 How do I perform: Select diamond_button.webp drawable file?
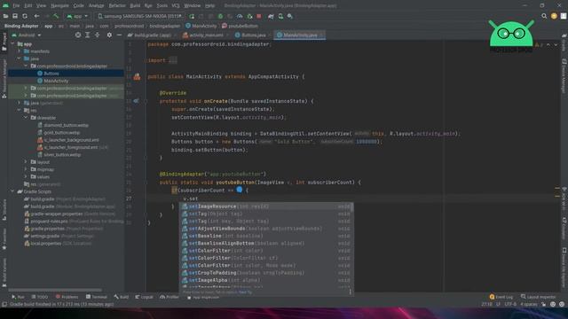[x=67, y=125]
